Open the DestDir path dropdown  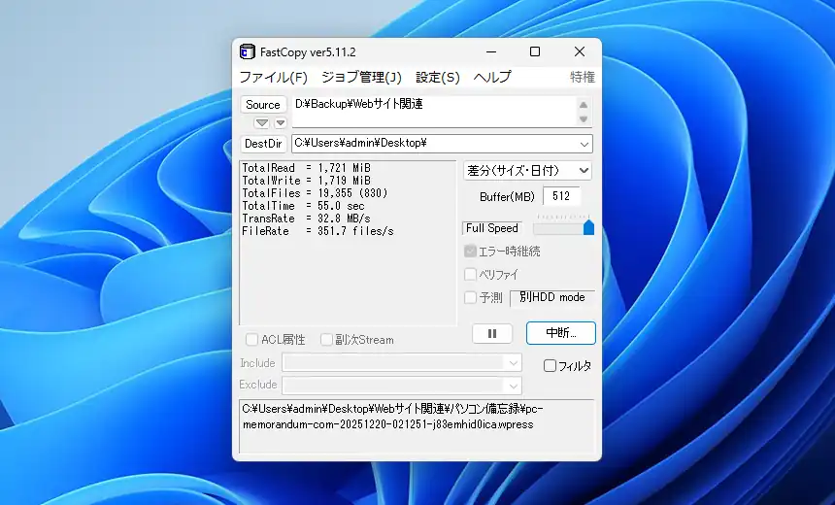coord(584,144)
